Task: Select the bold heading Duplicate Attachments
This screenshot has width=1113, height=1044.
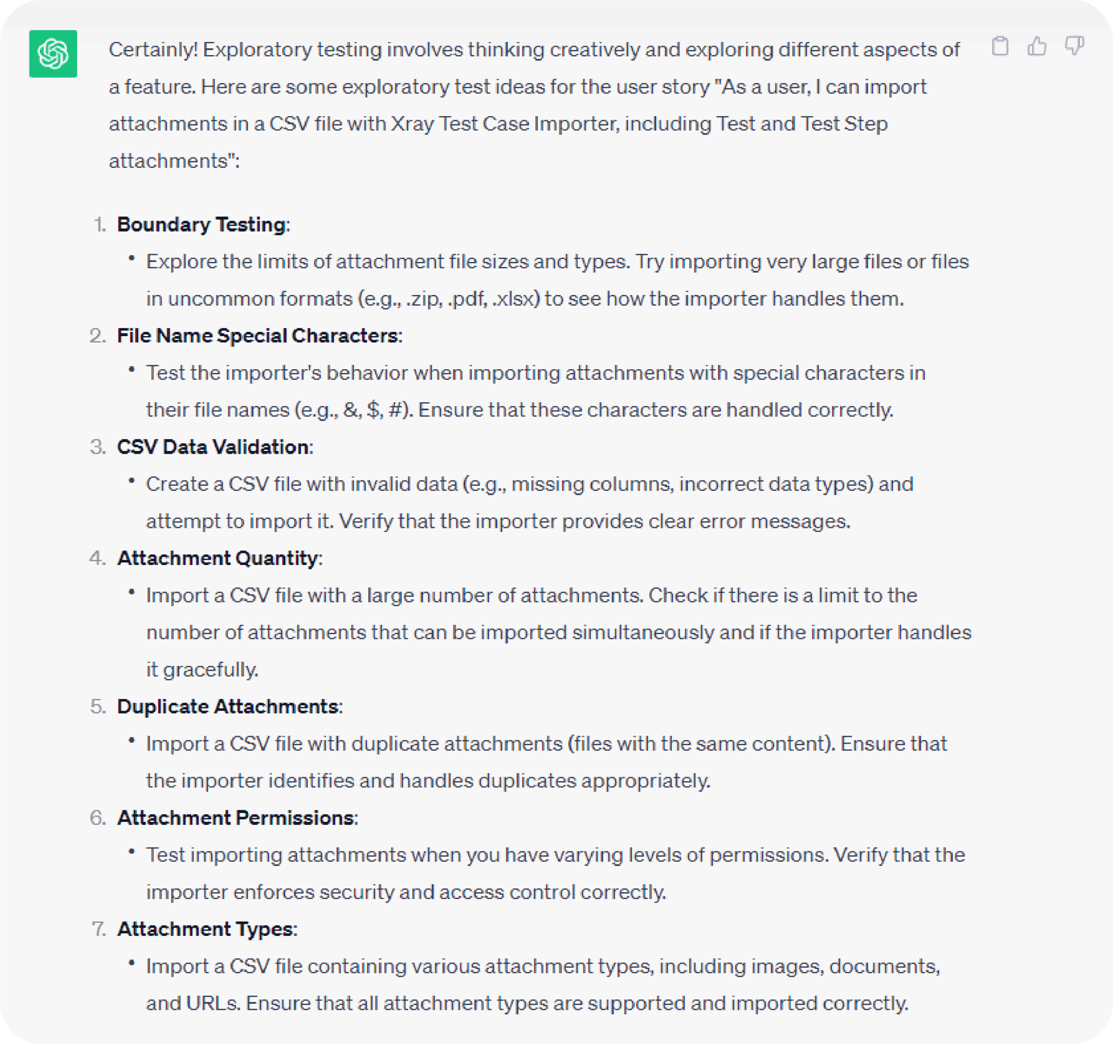Action: pos(229,706)
